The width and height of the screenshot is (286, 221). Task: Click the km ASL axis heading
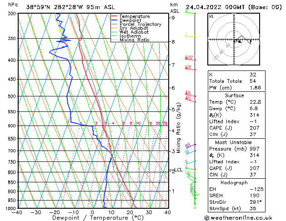tap(175, 8)
